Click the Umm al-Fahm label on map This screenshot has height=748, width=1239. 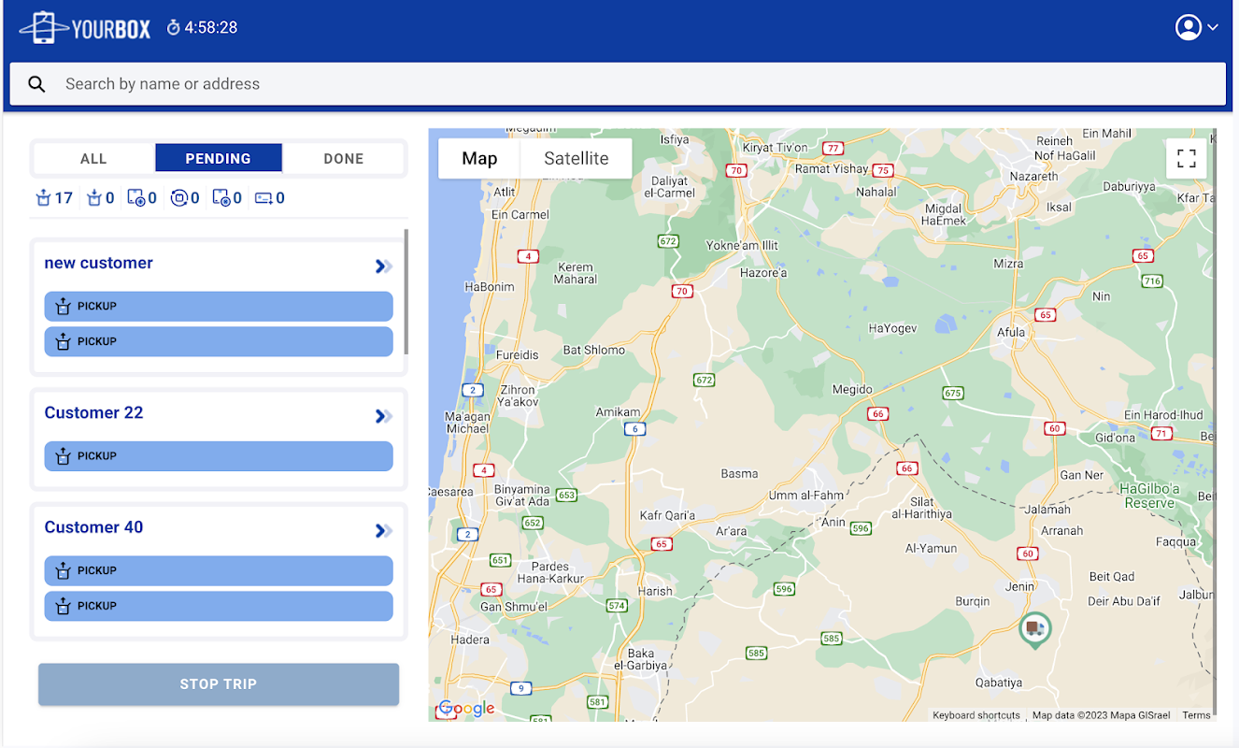tap(805, 496)
